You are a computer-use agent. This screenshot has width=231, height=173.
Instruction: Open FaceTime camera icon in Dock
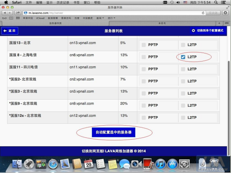tap(136, 164)
